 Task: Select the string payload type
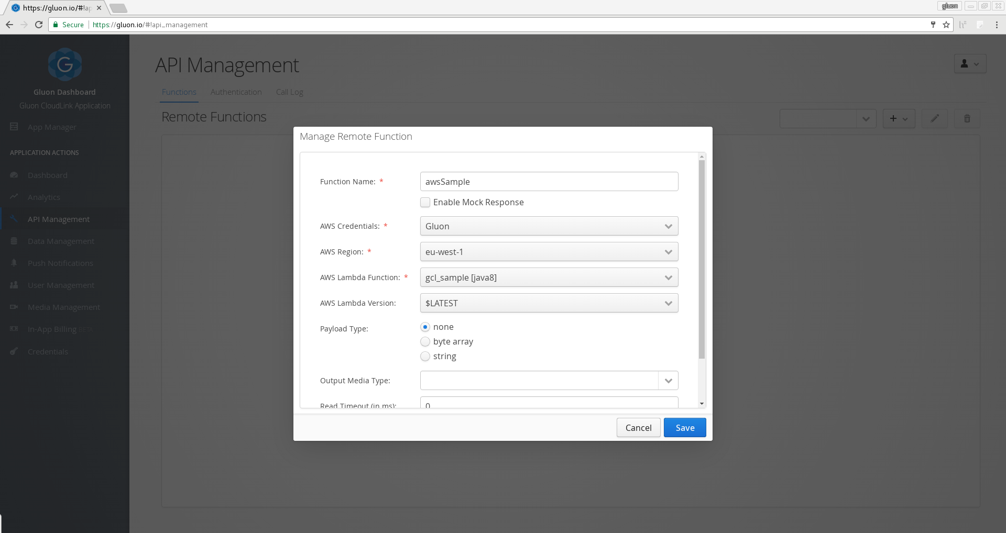tap(425, 356)
